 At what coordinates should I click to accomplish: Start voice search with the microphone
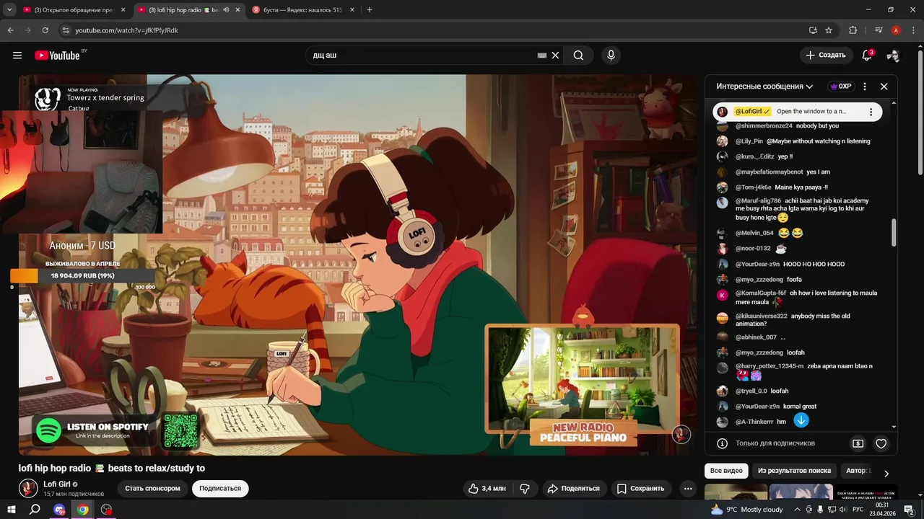(x=611, y=56)
